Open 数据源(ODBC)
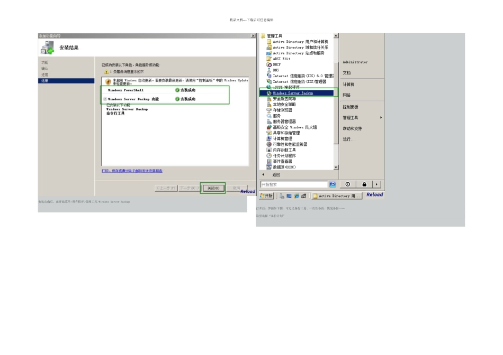Viewport: 503px width, 355px height. (x=281, y=167)
